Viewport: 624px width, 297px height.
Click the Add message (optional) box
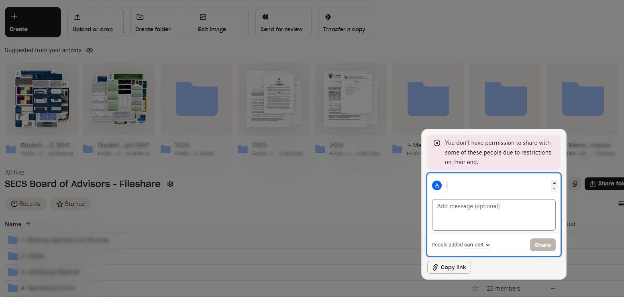pyautogui.click(x=494, y=215)
